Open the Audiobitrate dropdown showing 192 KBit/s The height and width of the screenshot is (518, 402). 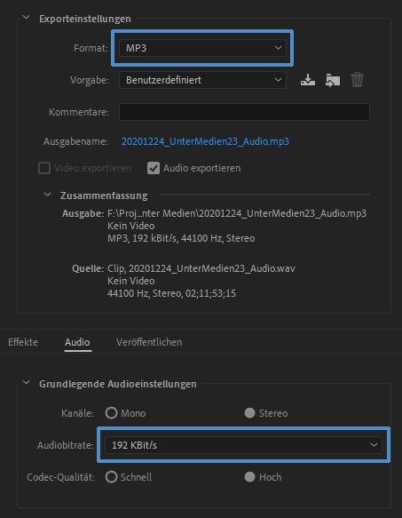[x=243, y=445]
